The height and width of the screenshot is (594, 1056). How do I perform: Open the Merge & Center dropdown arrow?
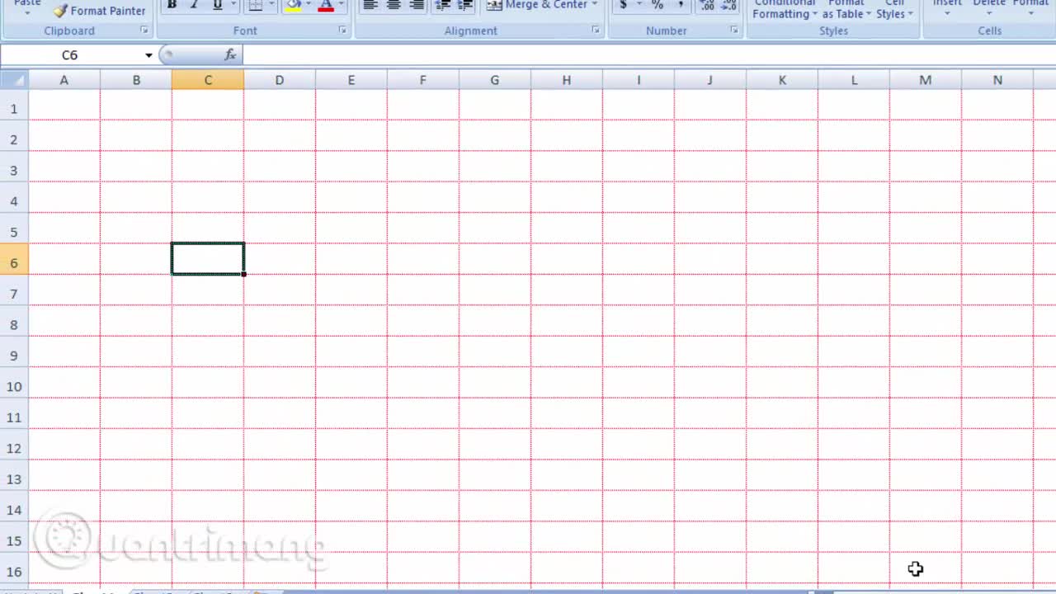click(594, 5)
